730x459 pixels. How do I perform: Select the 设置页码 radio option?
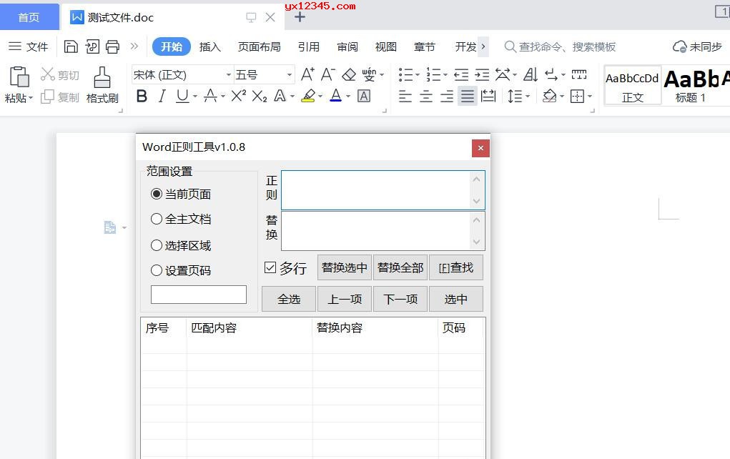click(157, 270)
